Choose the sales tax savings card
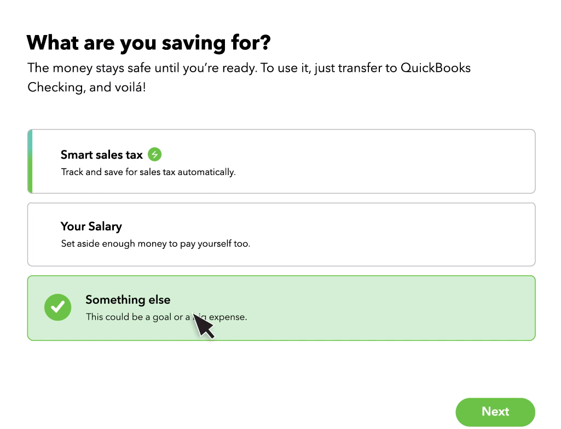This screenshot has width=561, height=429. tap(281, 161)
